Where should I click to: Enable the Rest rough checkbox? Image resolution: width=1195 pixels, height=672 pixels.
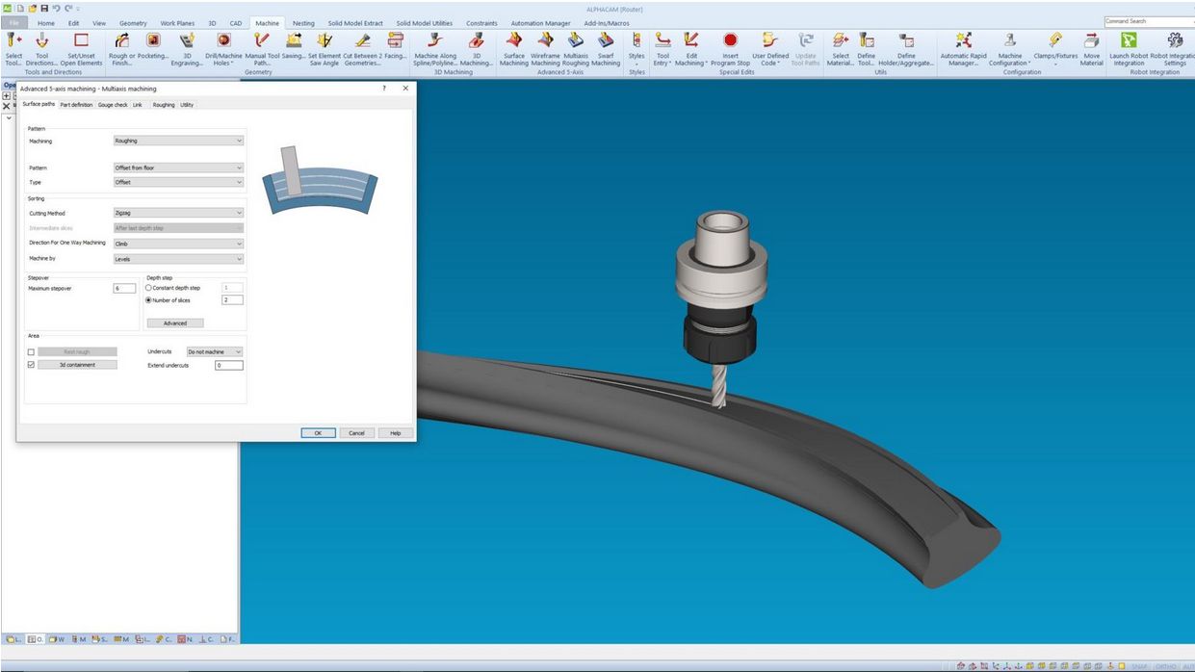click(31, 352)
